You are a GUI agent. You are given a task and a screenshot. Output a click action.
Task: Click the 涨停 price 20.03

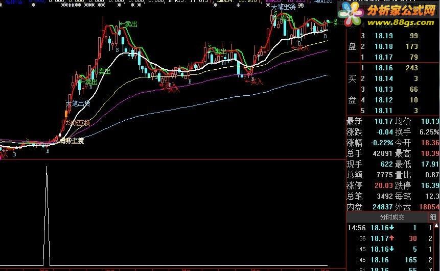pyautogui.click(x=384, y=185)
